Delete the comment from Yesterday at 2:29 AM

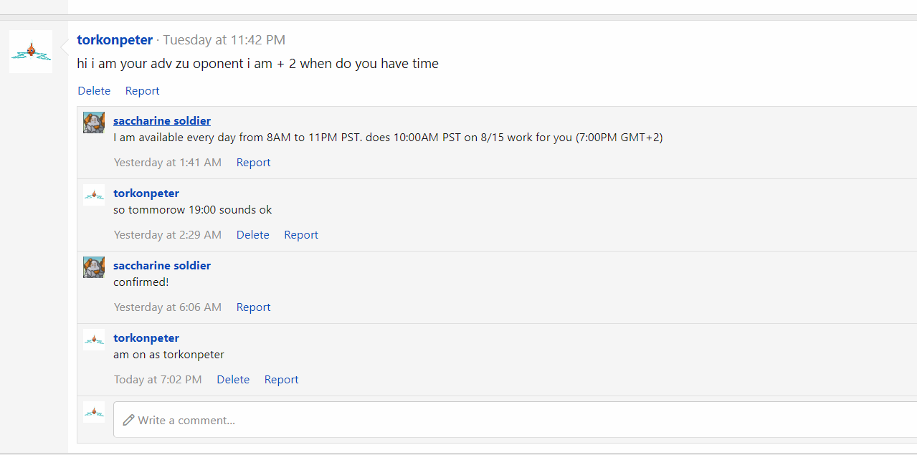[253, 235]
